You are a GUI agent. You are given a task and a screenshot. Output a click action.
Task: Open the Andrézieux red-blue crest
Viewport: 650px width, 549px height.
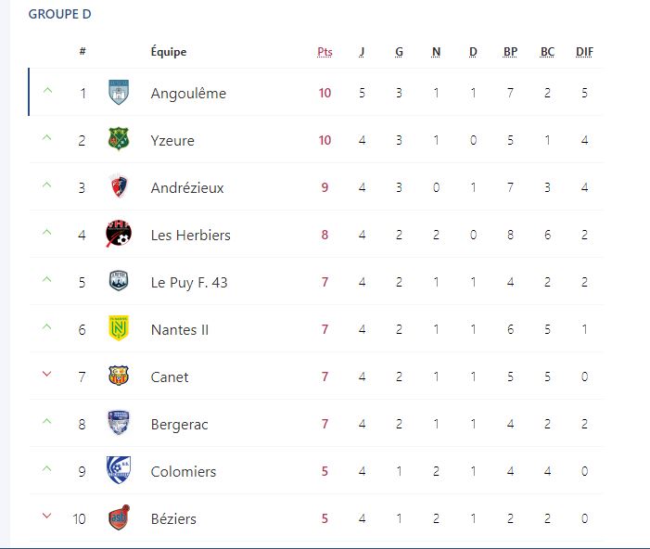[x=119, y=186]
